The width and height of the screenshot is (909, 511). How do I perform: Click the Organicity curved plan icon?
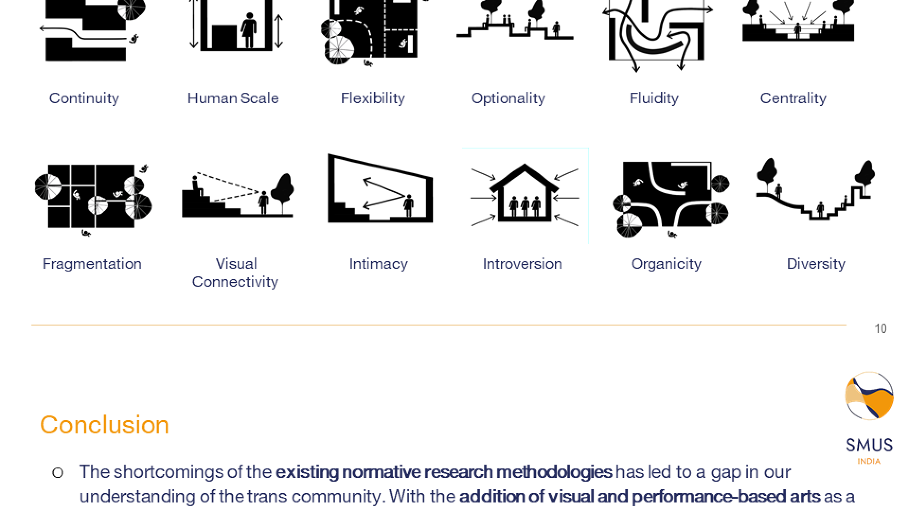[670, 199]
